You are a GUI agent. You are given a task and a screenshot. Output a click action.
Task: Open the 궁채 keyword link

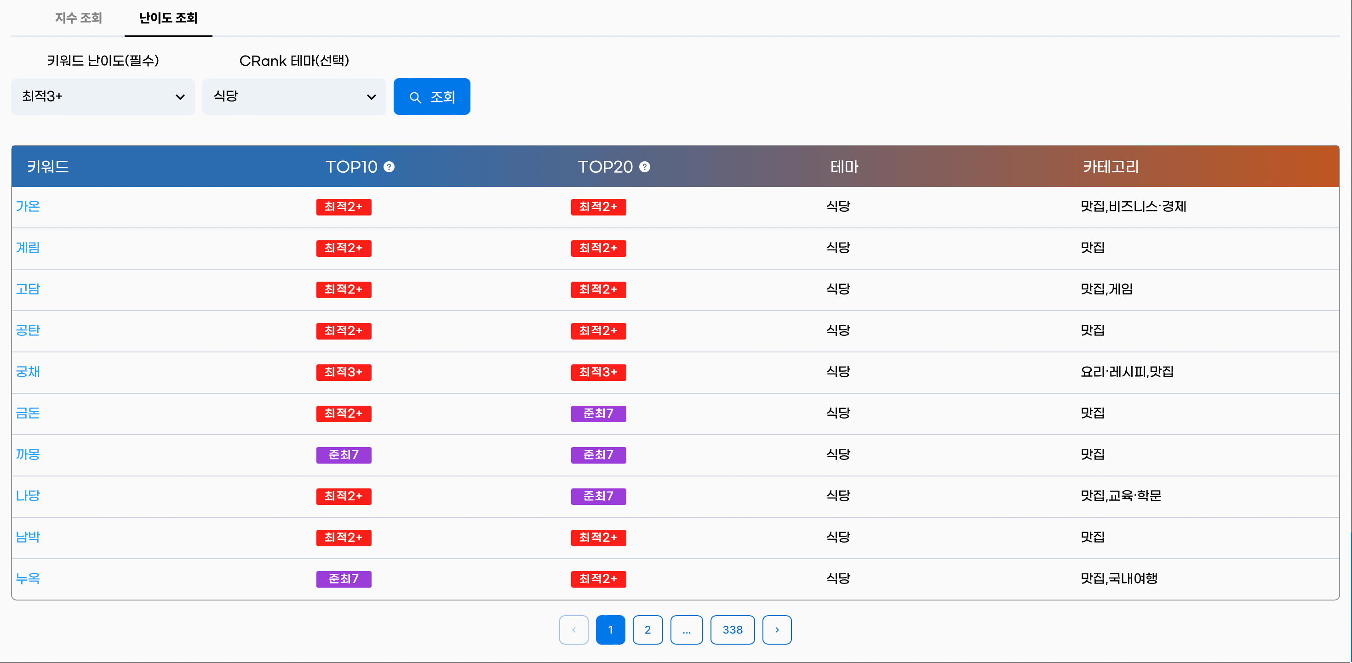(28, 372)
